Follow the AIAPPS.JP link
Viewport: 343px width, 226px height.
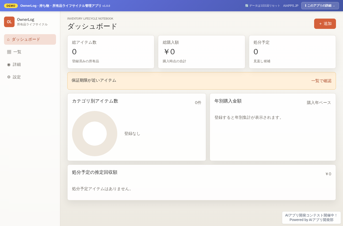(291, 6)
